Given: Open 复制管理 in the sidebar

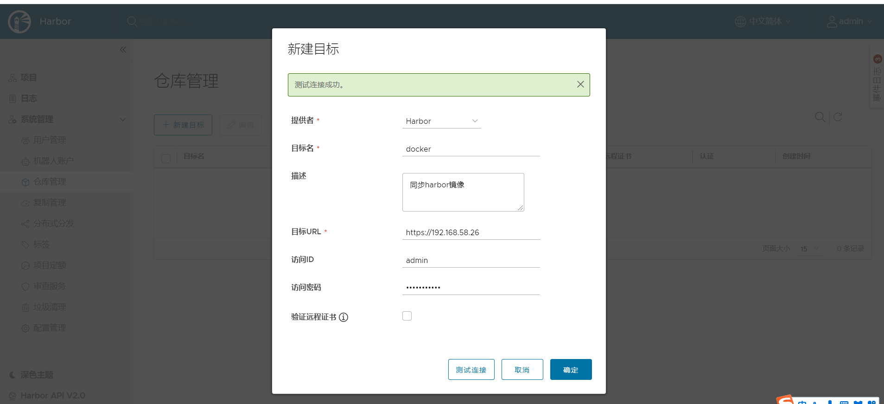Looking at the screenshot, I should 50,203.
